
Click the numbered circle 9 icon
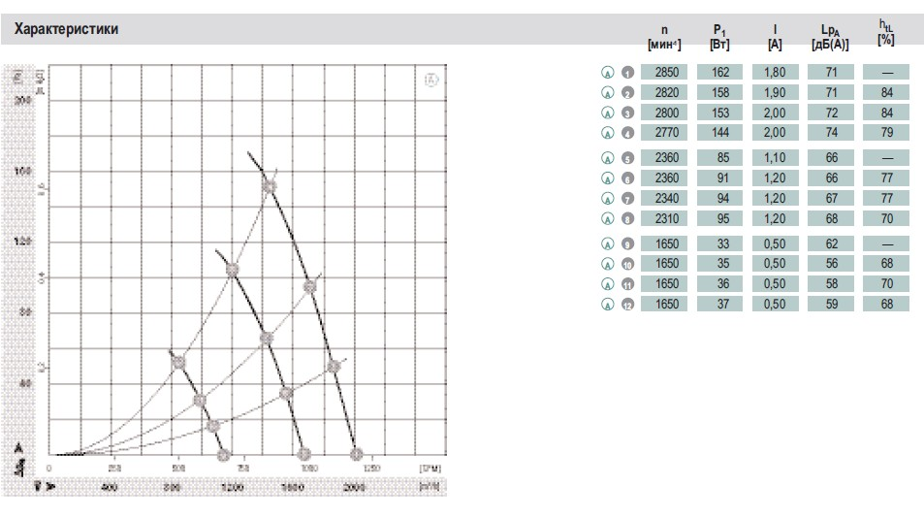627,244
